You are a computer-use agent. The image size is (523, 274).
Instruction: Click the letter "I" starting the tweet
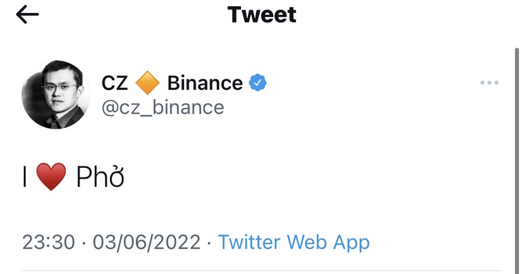pyautogui.click(x=24, y=177)
